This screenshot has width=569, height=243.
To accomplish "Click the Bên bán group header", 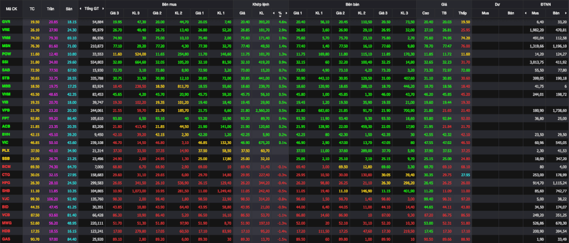I will pyautogui.click(x=352, y=4).
